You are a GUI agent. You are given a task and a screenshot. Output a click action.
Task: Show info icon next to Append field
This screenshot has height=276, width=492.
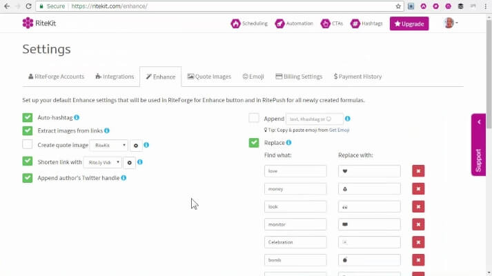pos(347,119)
